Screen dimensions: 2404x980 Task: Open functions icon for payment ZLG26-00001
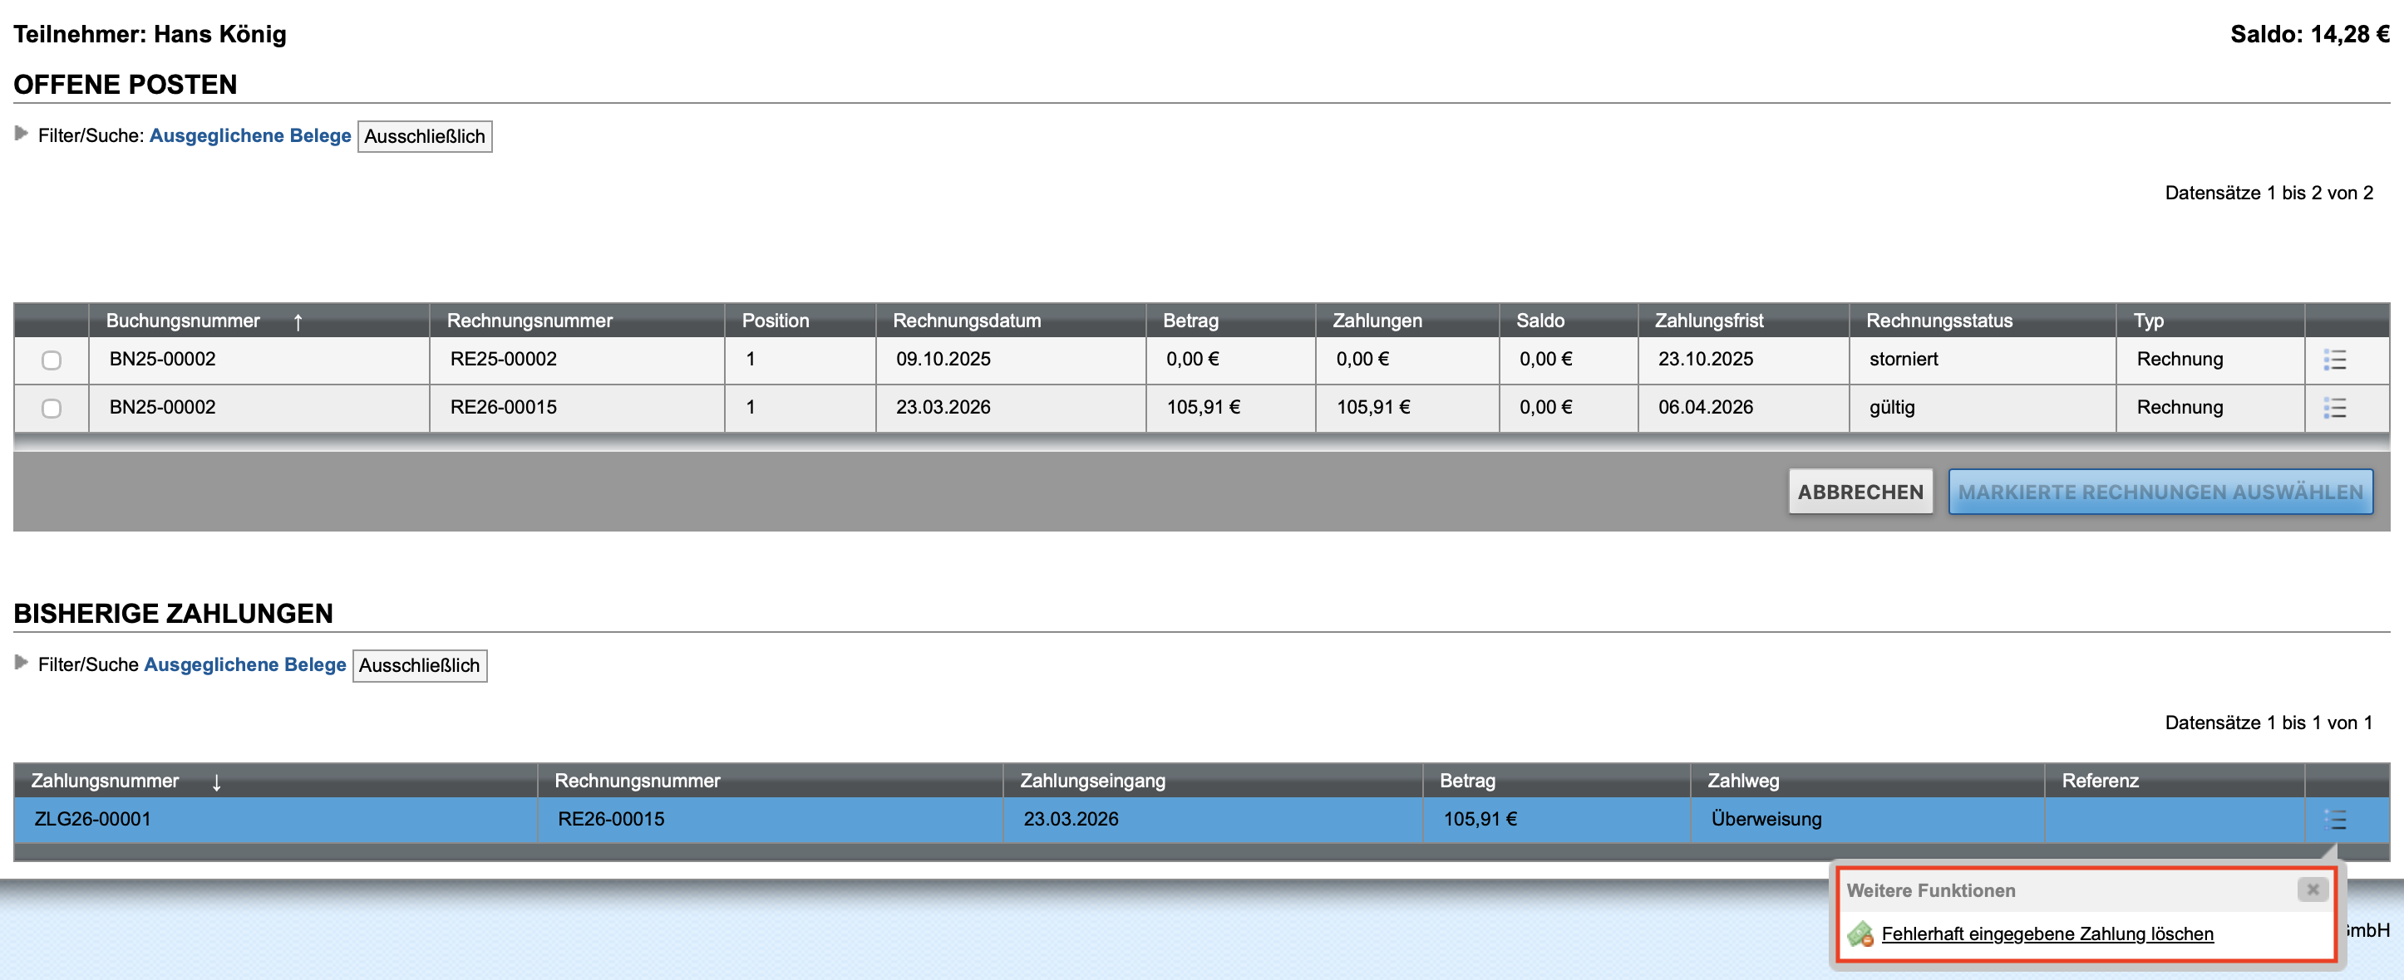2334,820
